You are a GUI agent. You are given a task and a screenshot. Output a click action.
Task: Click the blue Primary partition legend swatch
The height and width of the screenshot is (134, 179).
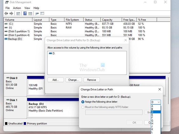click(x=25, y=123)
